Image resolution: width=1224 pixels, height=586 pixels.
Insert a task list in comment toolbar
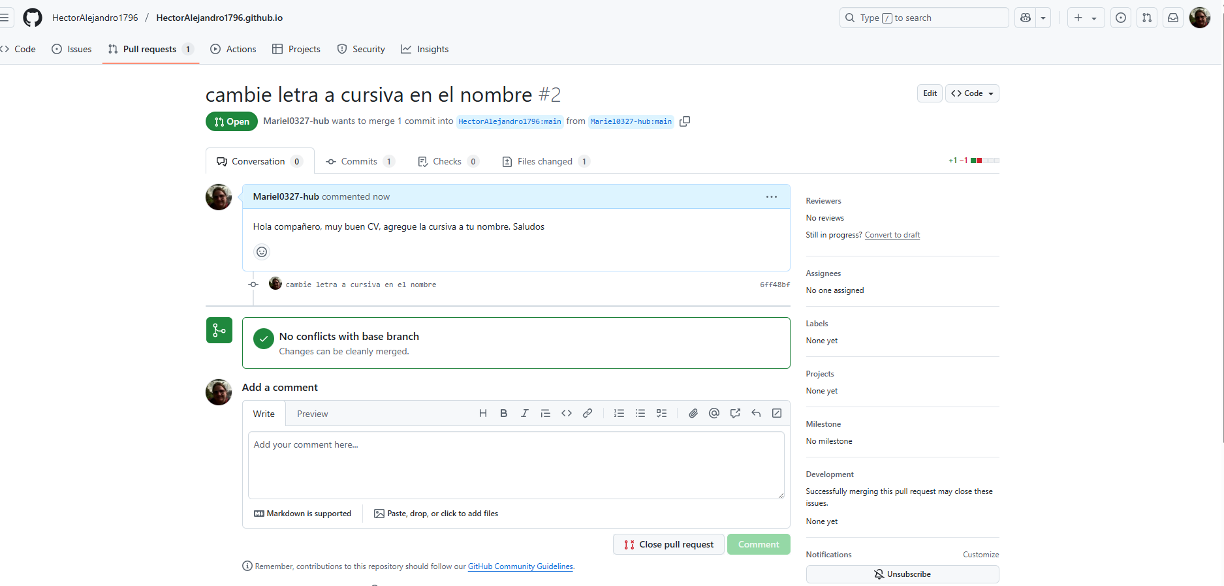[661, 413]
